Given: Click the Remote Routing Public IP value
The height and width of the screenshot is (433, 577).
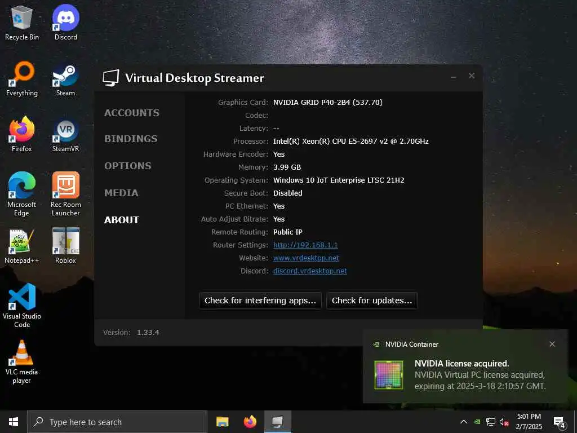Looking at the screenshot, I should pos(287,232).
